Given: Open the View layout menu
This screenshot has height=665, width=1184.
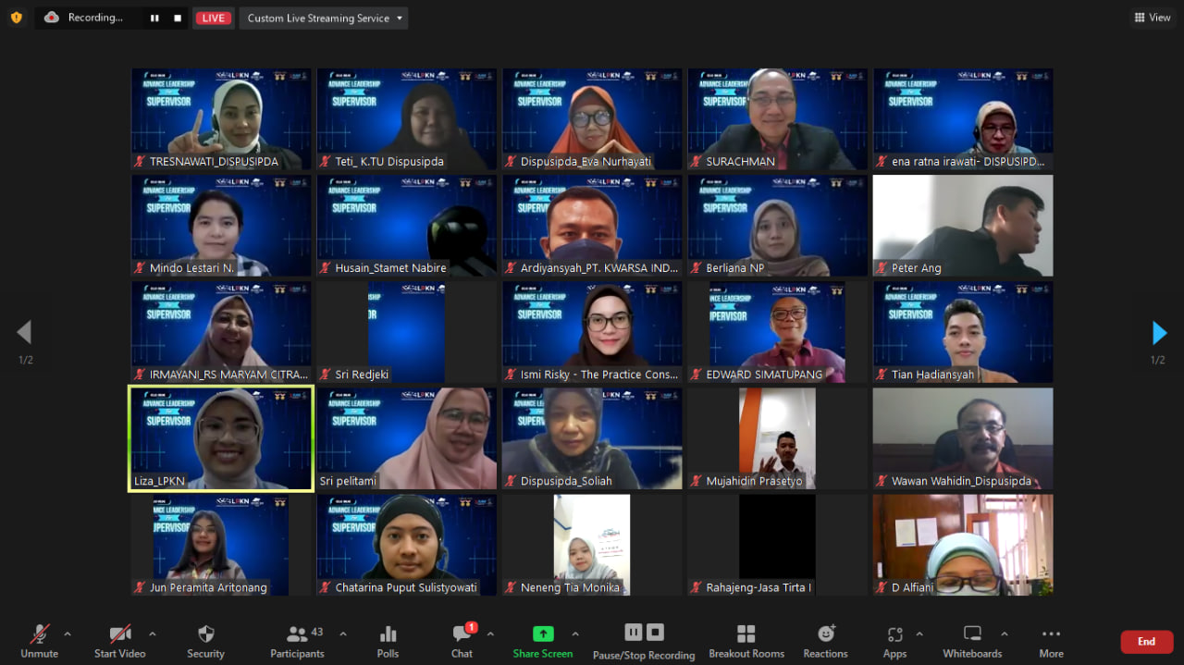Looking at the screenshot, I should click(1152, 18).
